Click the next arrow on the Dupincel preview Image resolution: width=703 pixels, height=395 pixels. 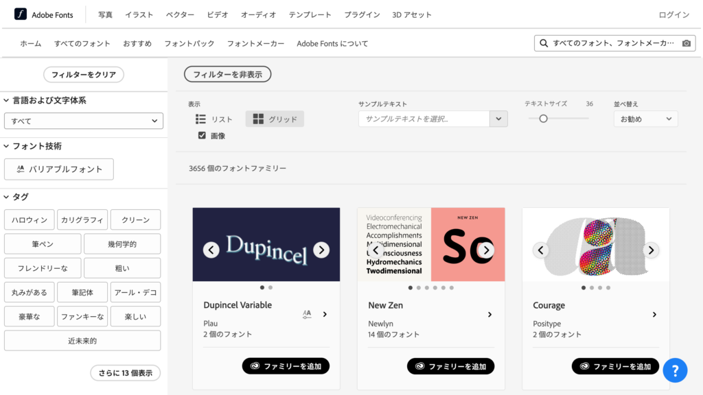tap(321, 250)
